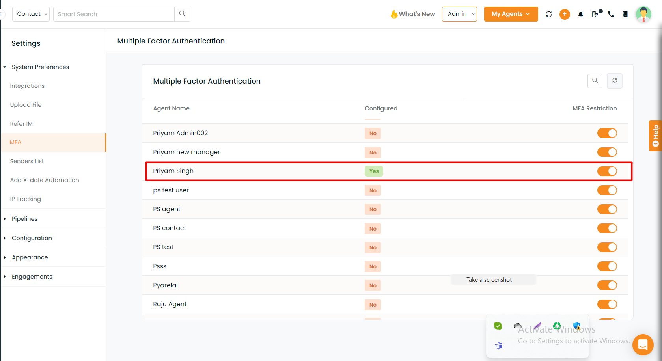Expand the Pipelines settings section
Viewport: 662px width, 361px height.
24,218
